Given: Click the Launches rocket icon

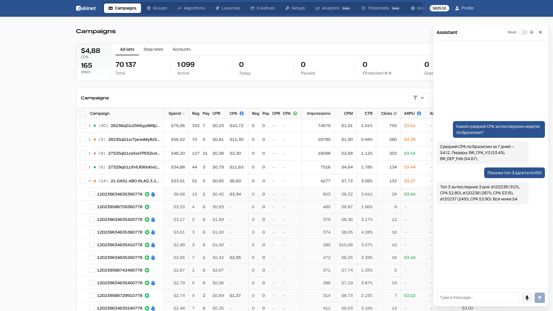Looking at the screenshot, I should click(217, 8).
